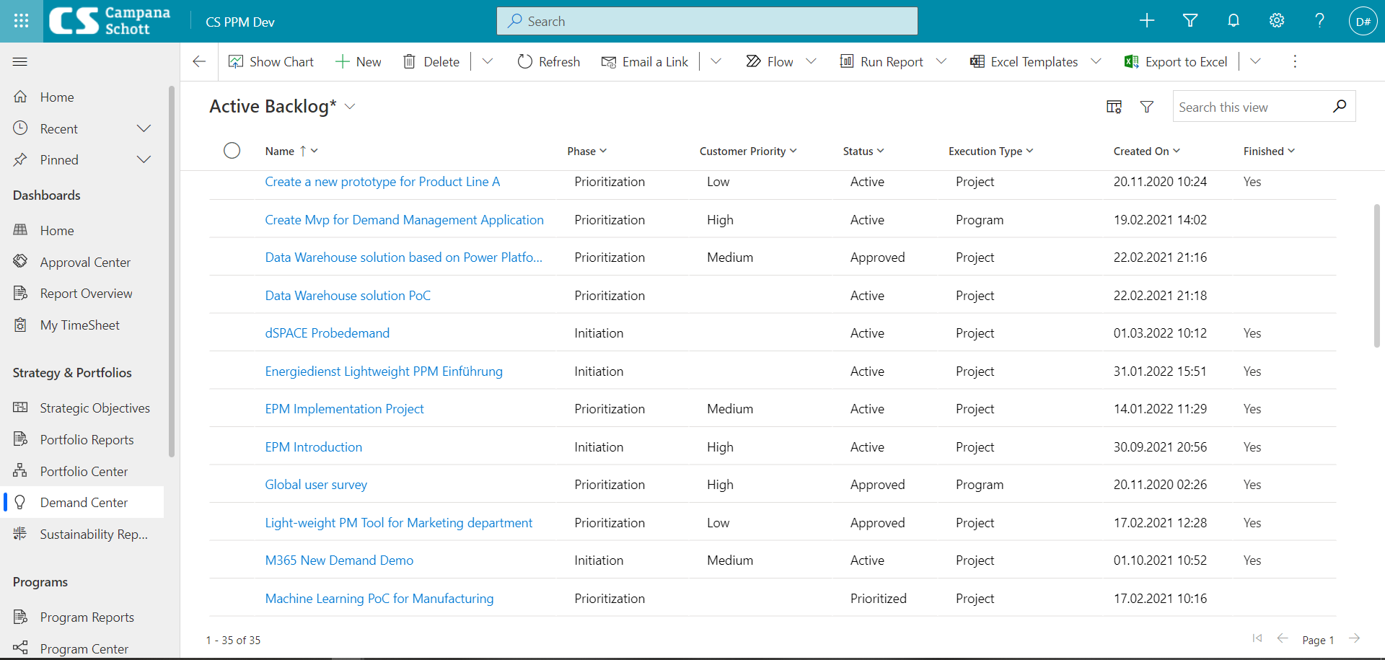
Task: Open Portfolio Center in sidebar
Action: tap(84, 471)
